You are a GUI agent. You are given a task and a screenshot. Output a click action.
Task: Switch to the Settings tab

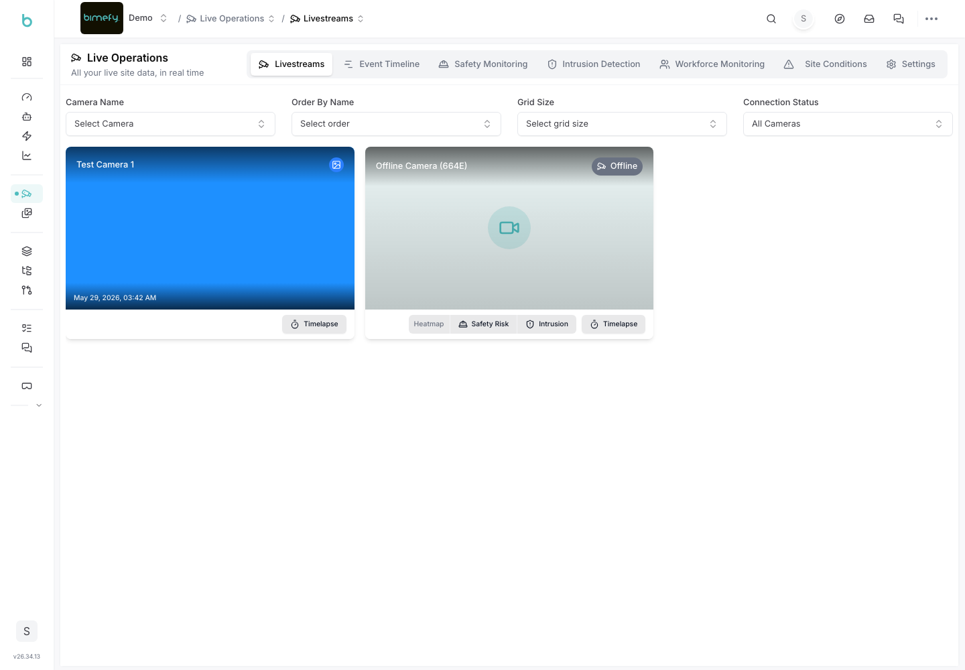click(911, 64)
